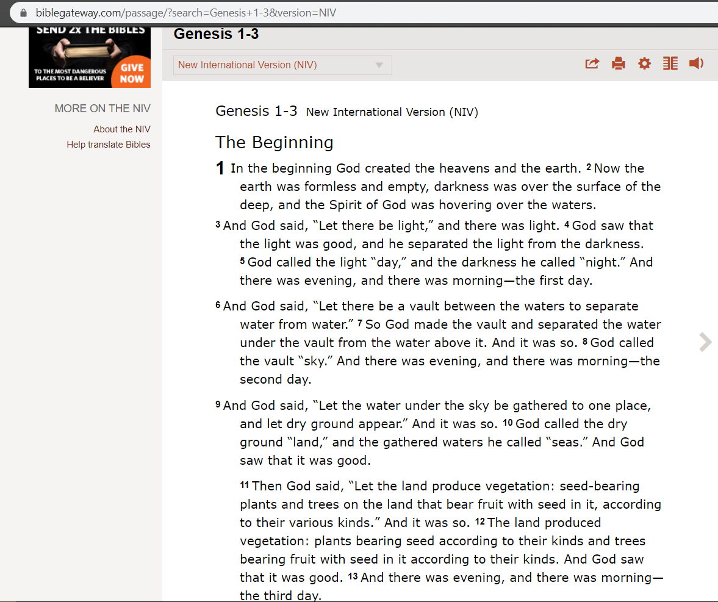
Task: Click The Beginning section heading
Action: pos(275,142)
